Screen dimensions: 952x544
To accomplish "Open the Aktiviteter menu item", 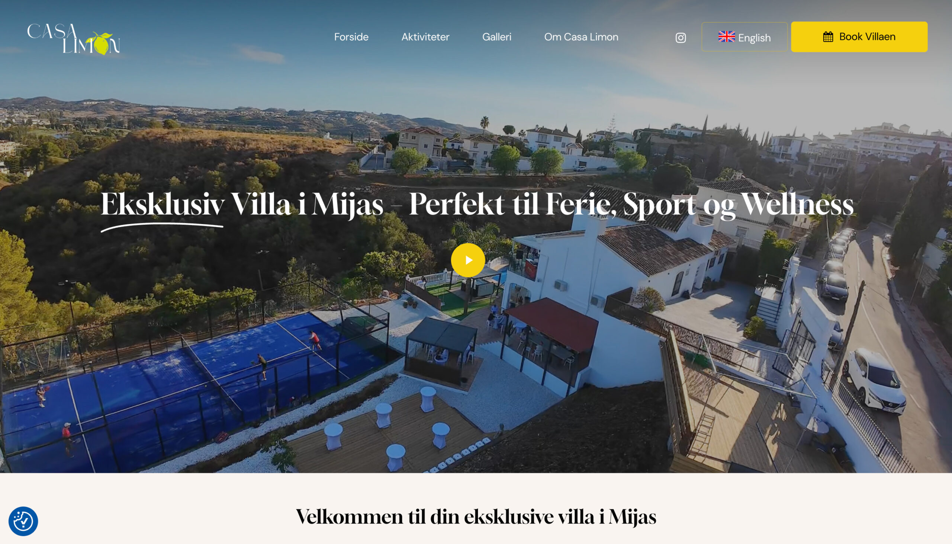I will click(425, 37).
